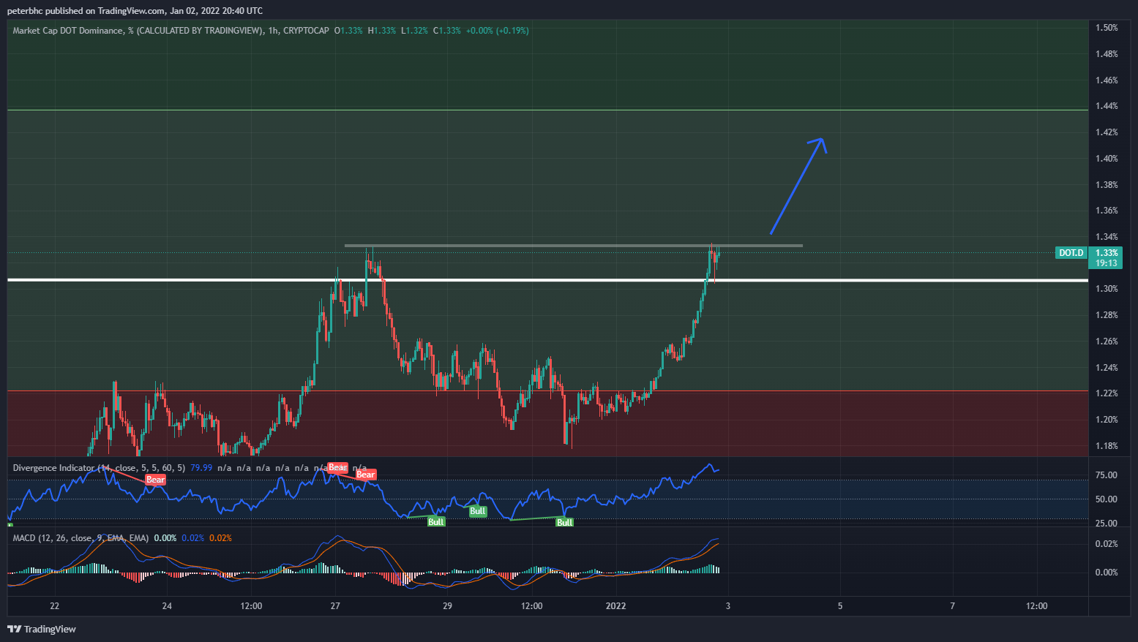Viewport: 1138px width, 642px height.
Task: Click the 12:00 marker after date 7
Action: (x=1036, y=606)
